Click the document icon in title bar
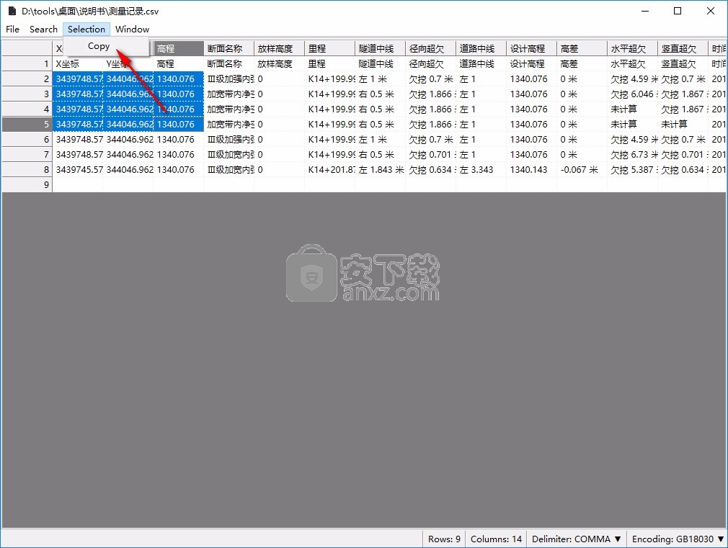Image resolution: width=728 pixels, height=548 pixels. [12, 11]
